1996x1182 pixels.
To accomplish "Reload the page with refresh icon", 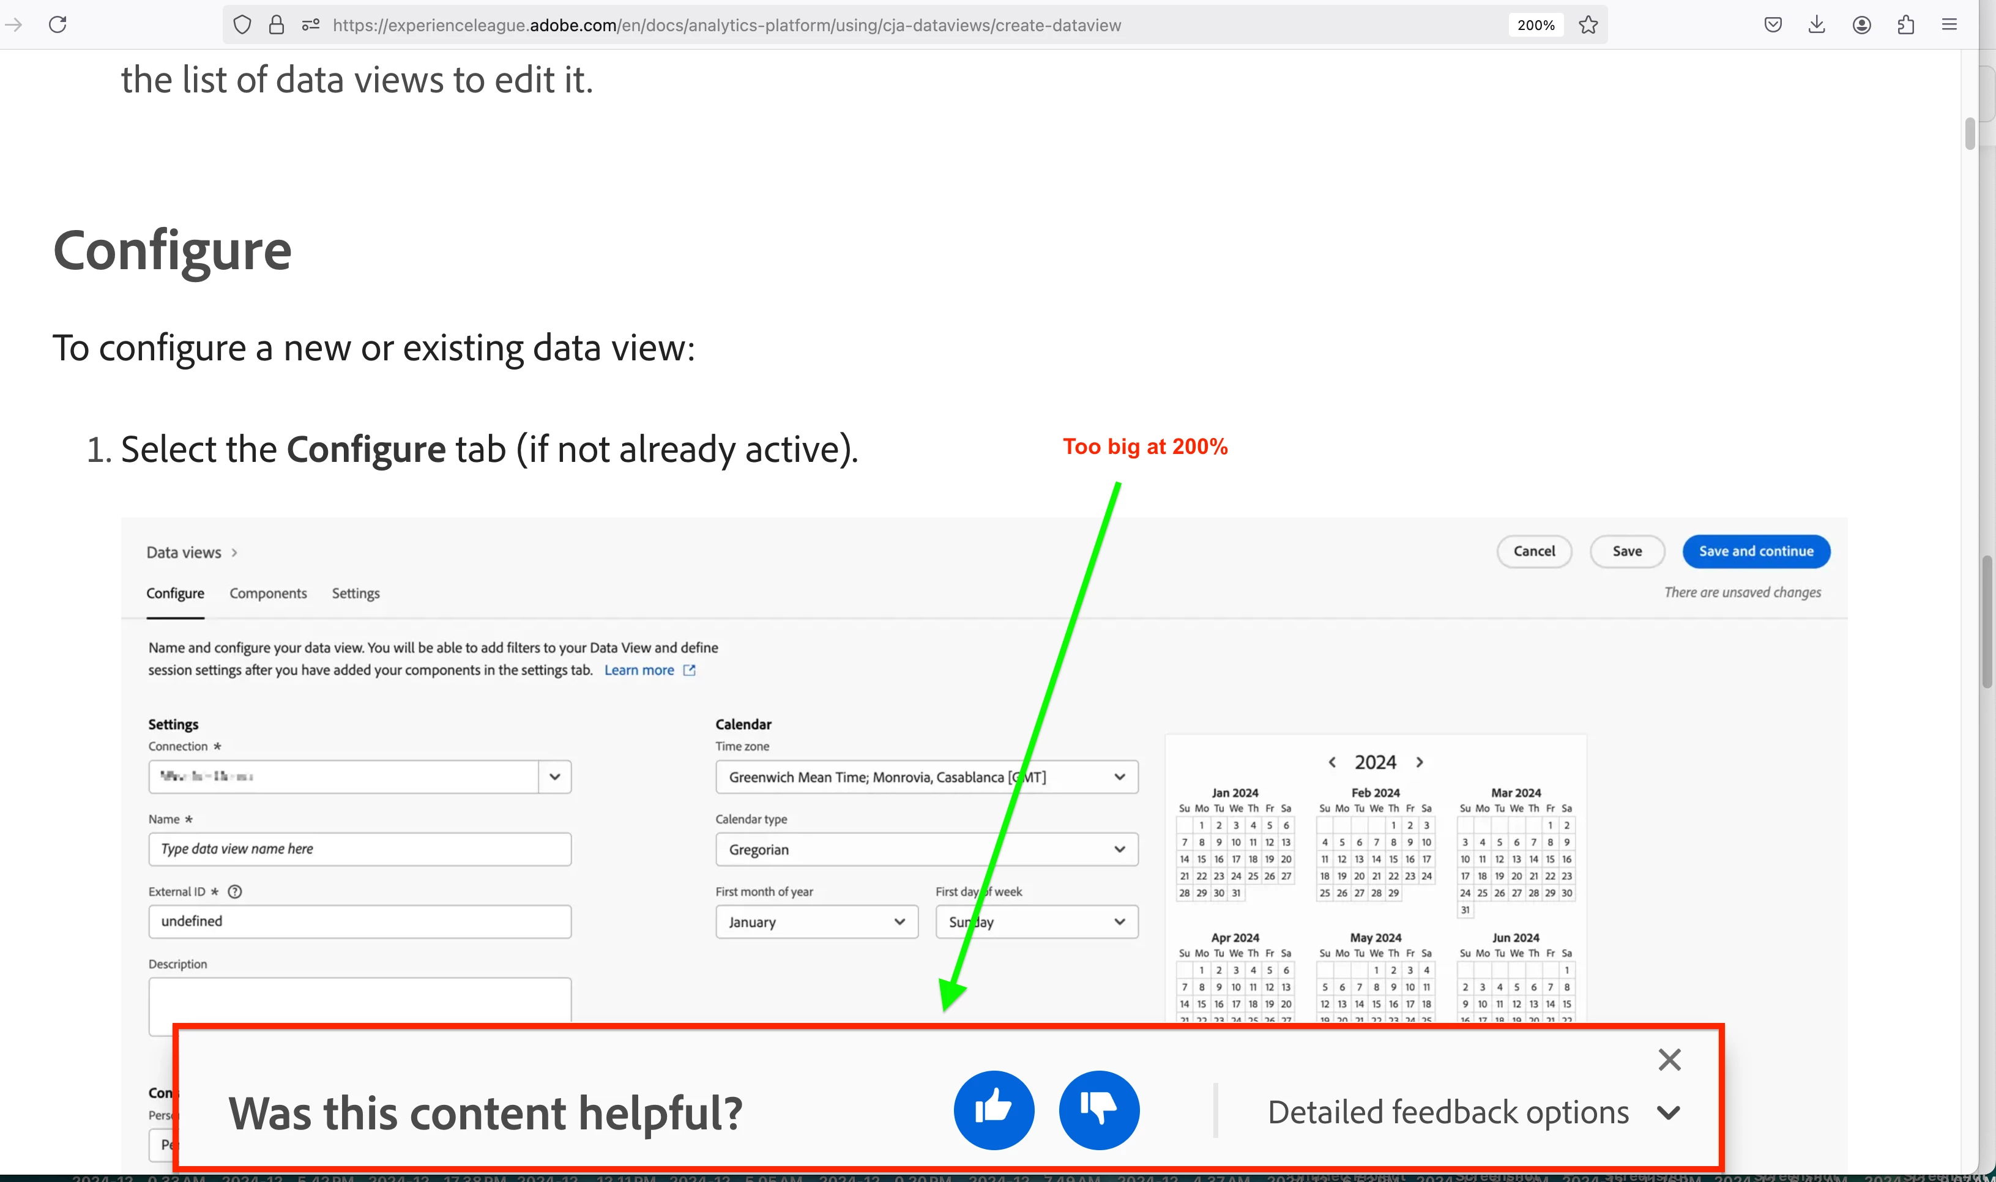I will (58, 24).
